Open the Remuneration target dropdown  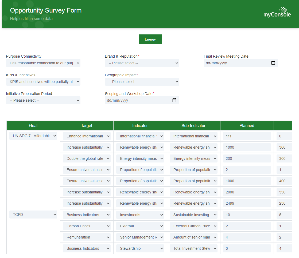coord(87,237)
